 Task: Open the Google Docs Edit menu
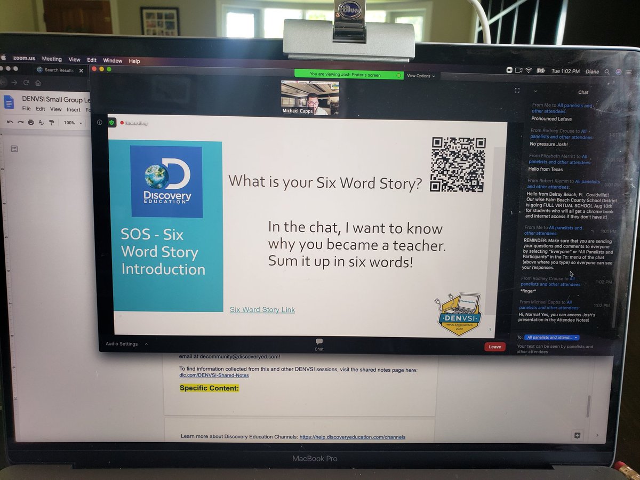41,109
